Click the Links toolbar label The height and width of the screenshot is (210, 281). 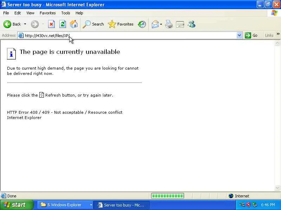[269, 35]
